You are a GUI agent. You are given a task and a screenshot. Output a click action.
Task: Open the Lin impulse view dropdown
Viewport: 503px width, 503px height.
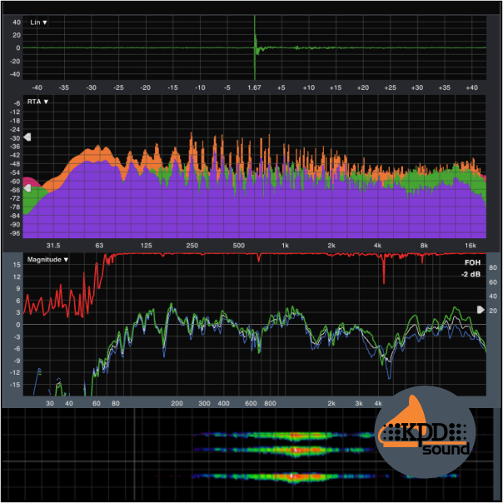pyautogui.click(x=38, y=22)
